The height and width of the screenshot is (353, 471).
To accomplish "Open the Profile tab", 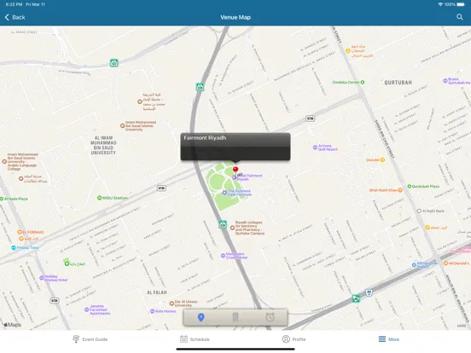I will click(x=294, y=339).
